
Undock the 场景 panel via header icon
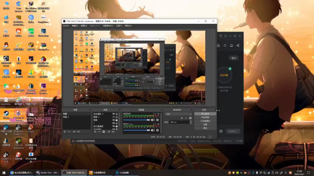point(90,110)
